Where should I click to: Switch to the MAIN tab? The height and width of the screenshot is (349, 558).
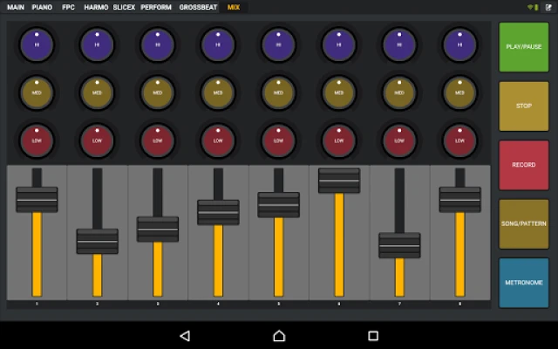point(16,7)
